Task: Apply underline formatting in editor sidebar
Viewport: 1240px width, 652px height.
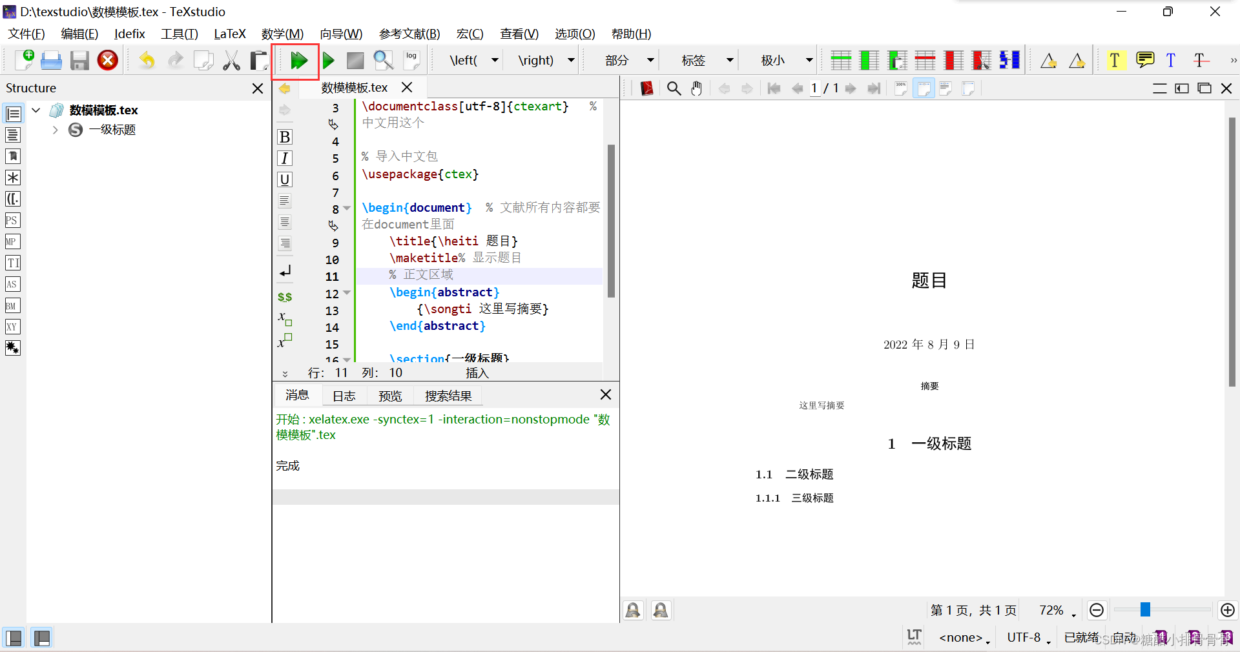Action: [284, 179]
